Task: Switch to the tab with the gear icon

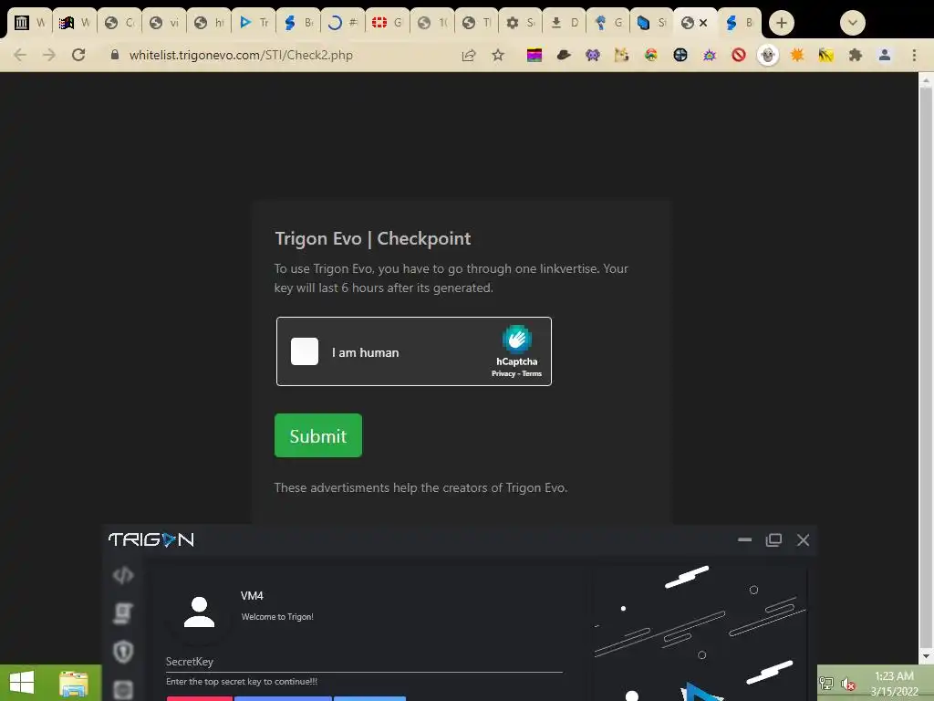Action: 521,23
